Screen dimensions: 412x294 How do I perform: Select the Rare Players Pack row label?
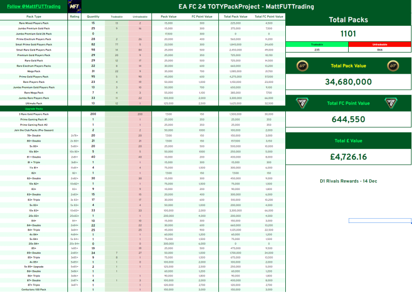tap(34, 82)
